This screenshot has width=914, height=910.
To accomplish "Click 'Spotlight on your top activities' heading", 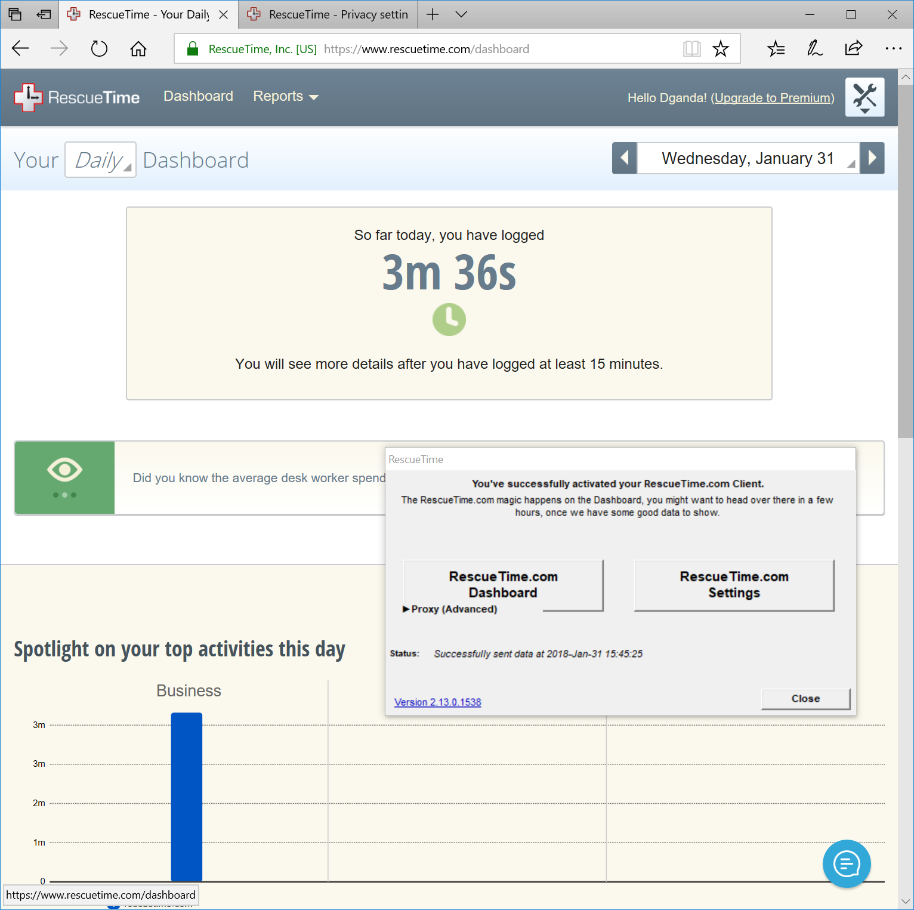I will (x=180, y=649).
